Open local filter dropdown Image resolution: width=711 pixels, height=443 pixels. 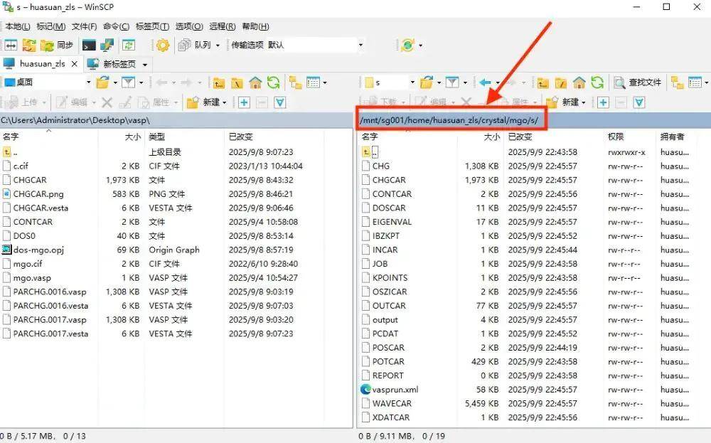(x=131, y=82)
